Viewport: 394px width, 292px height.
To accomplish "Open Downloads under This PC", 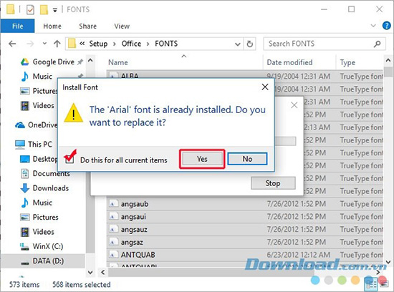I will point(51,188).
